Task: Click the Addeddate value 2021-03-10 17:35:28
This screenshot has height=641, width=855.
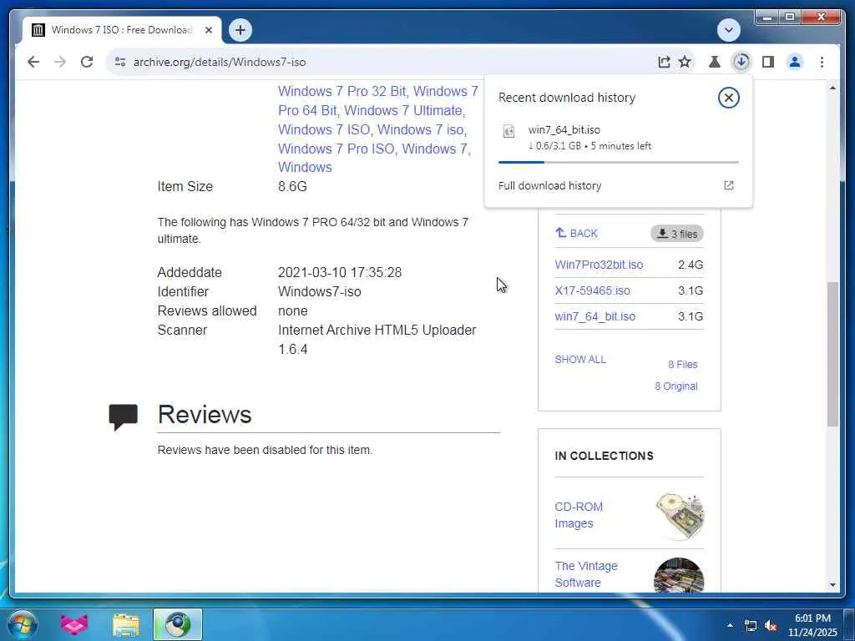Action: [340, 273]
